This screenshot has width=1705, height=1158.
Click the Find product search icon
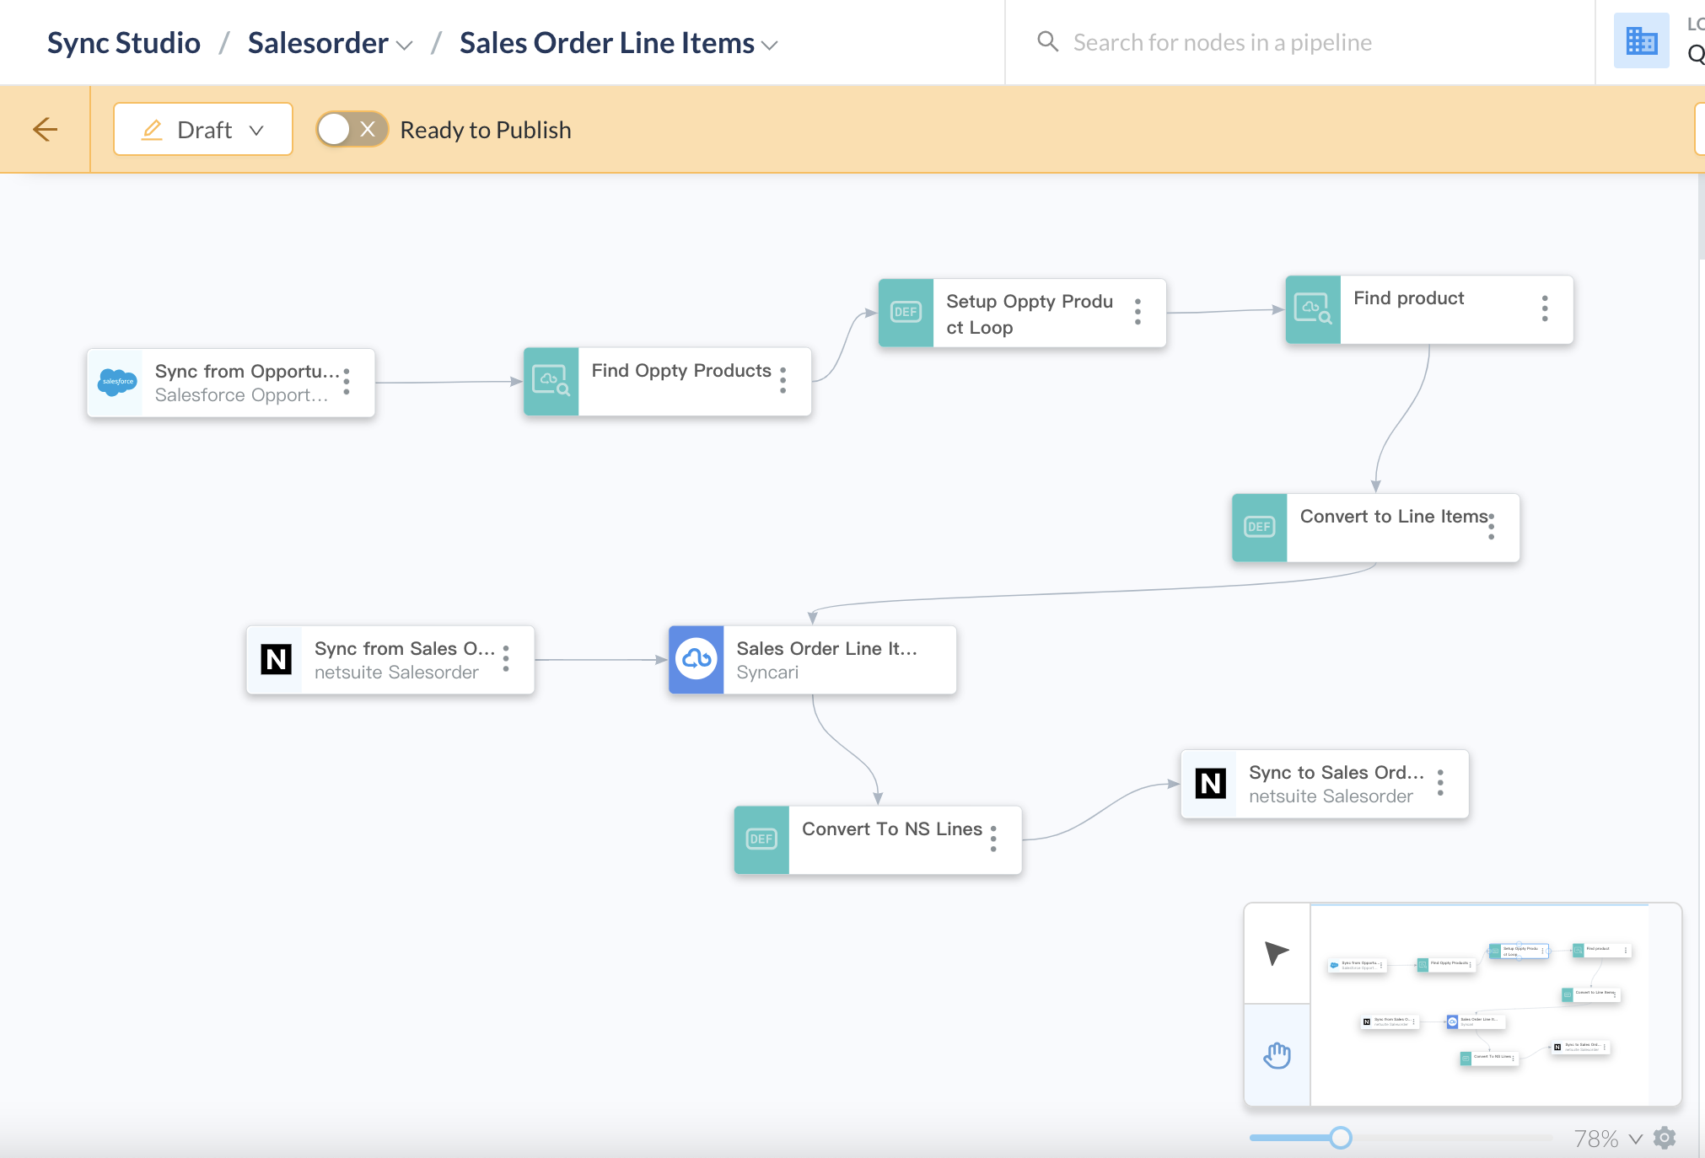[1313, 309]
